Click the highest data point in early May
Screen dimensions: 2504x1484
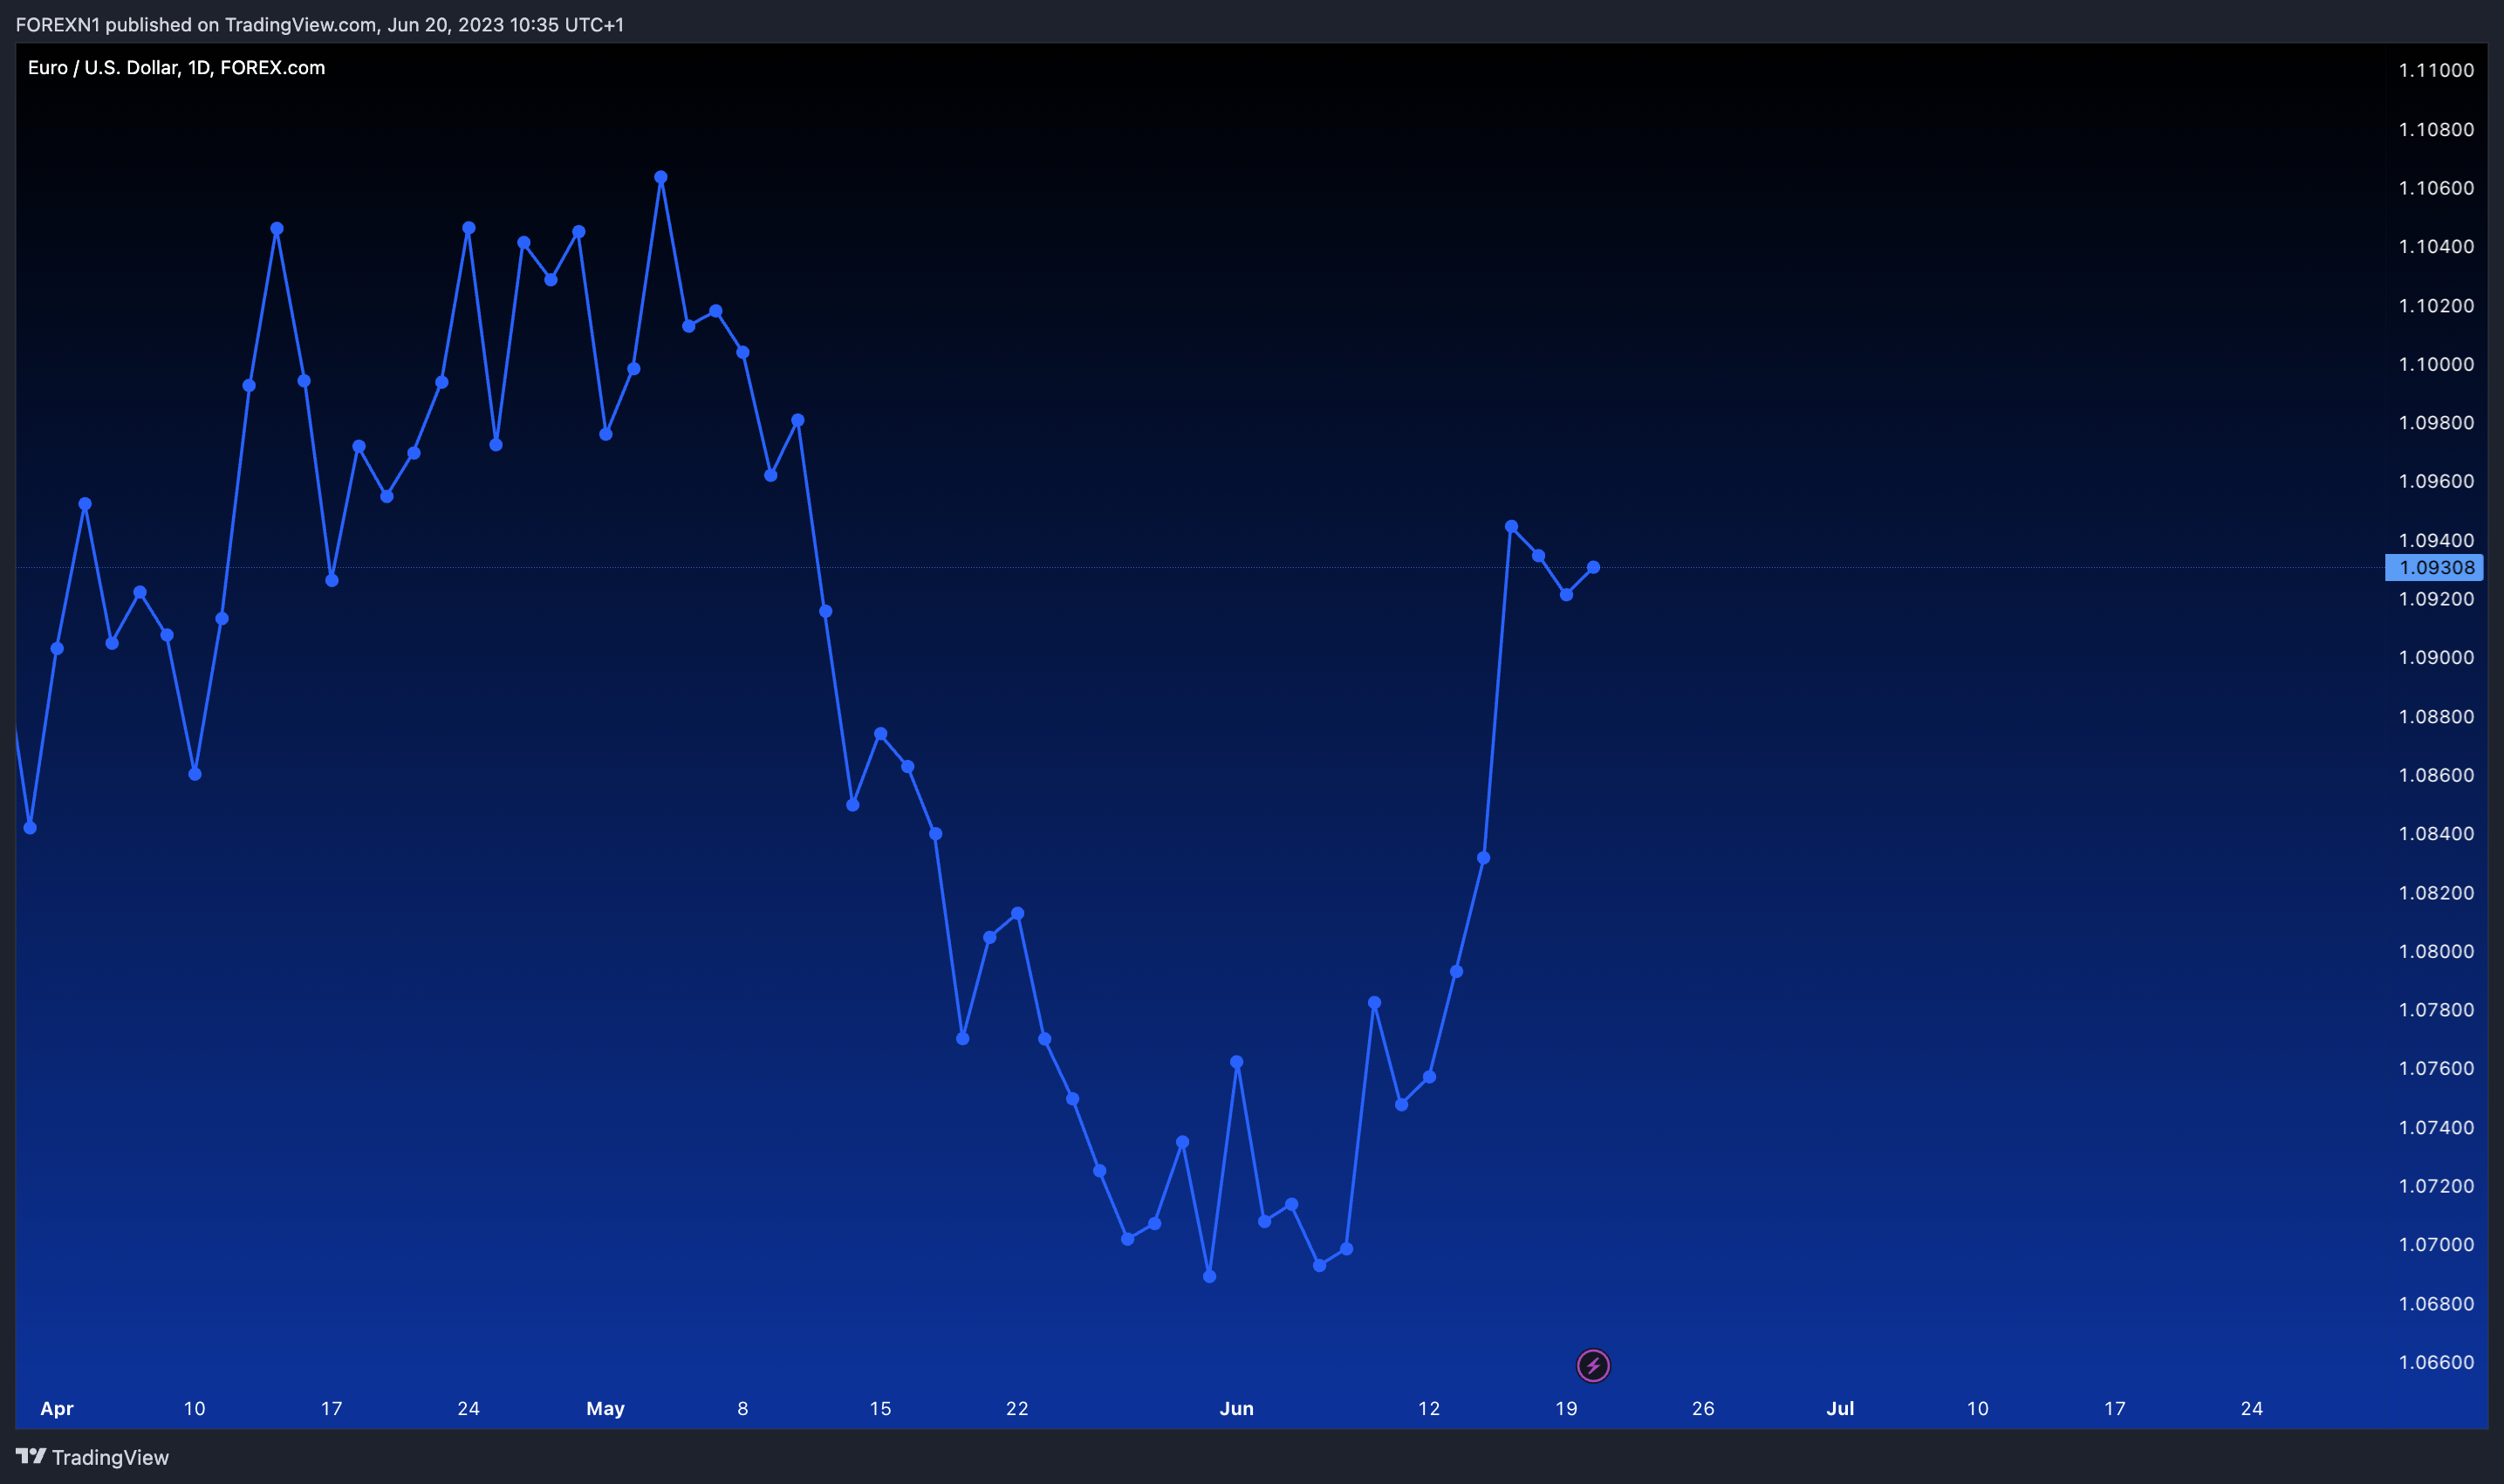tap(661, 177)
